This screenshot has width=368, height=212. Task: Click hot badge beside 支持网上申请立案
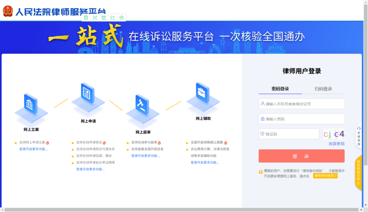tap(48, 142)
